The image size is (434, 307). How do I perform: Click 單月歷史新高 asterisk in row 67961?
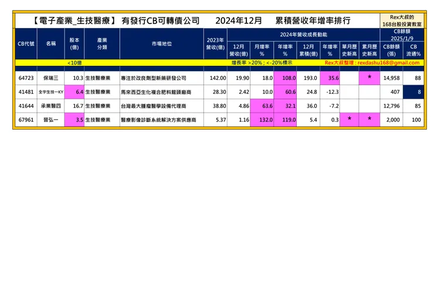(x=350, y=120)
